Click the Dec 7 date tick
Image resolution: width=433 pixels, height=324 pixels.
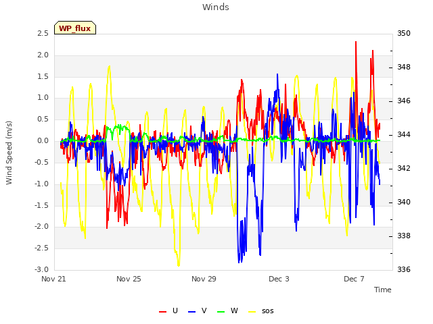click(x=354, y=279)
